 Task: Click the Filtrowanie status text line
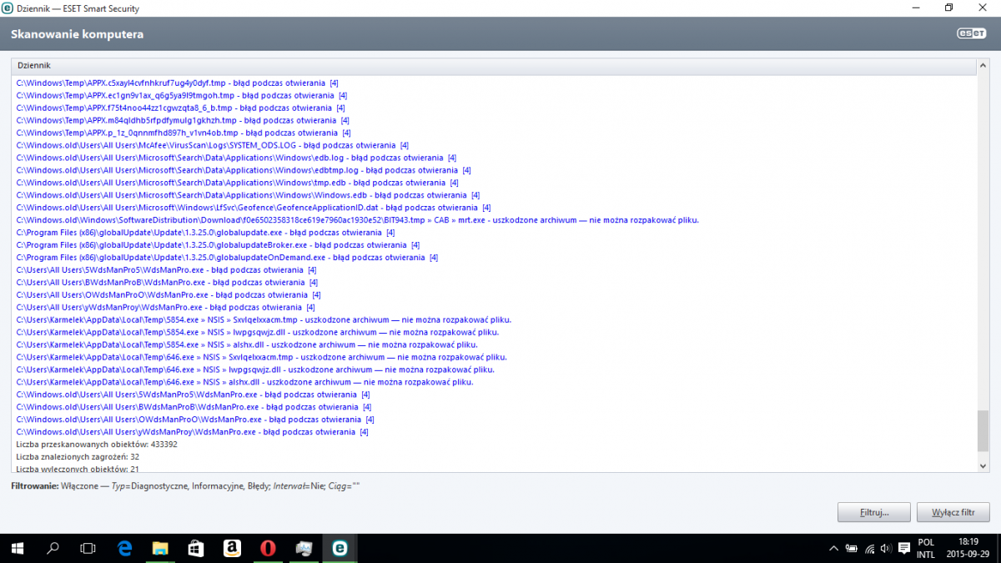tap(185, 485)
